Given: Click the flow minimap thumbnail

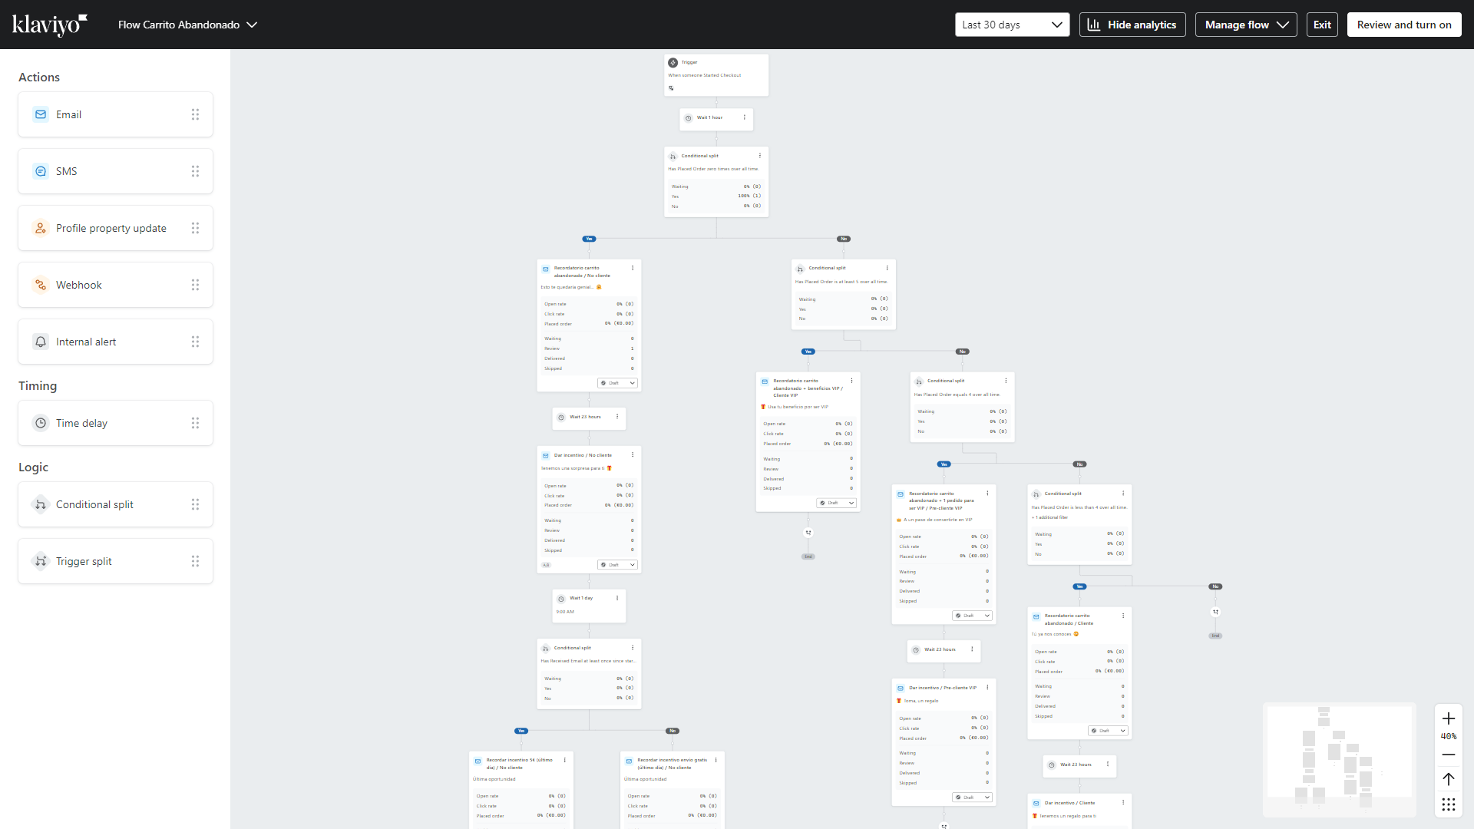Looking at the screenshot, I should [1339, 760].
